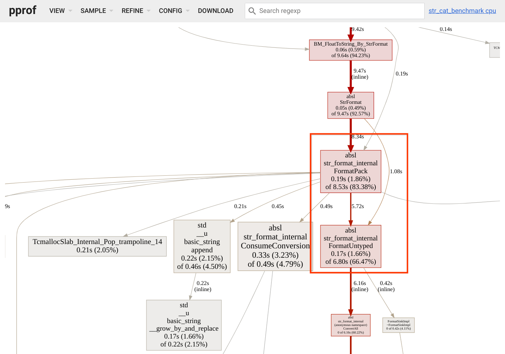This screenshot has width=505, height=354.
Task: Select the absl StrFormat graph node
Action: click(351, 105)
